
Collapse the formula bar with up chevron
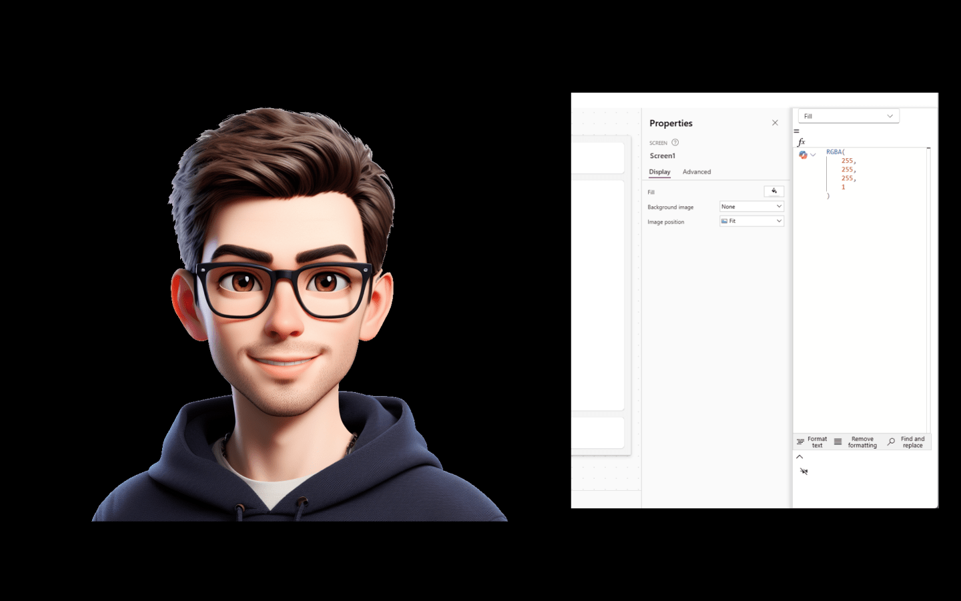799,457
